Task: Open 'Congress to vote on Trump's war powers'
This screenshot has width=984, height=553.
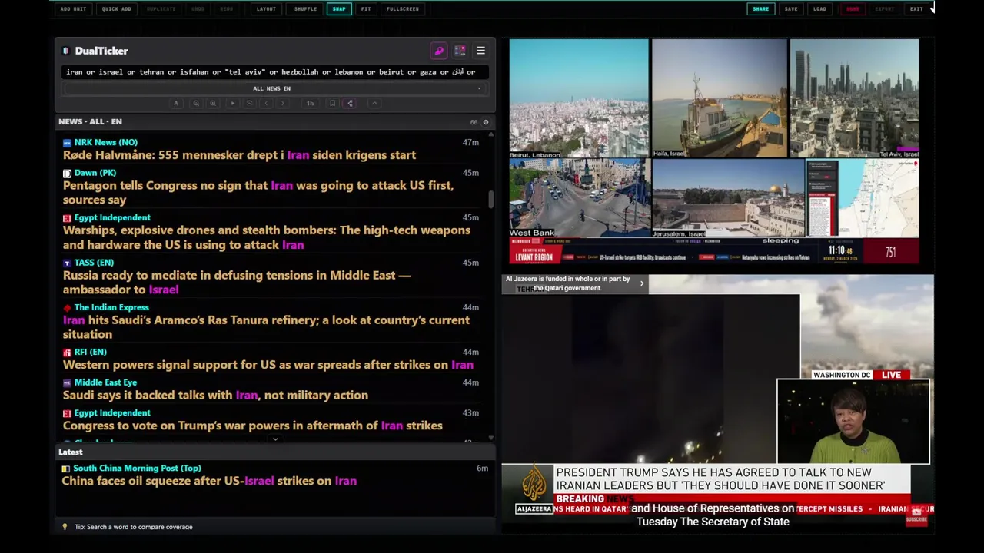Action: [253, 426]
